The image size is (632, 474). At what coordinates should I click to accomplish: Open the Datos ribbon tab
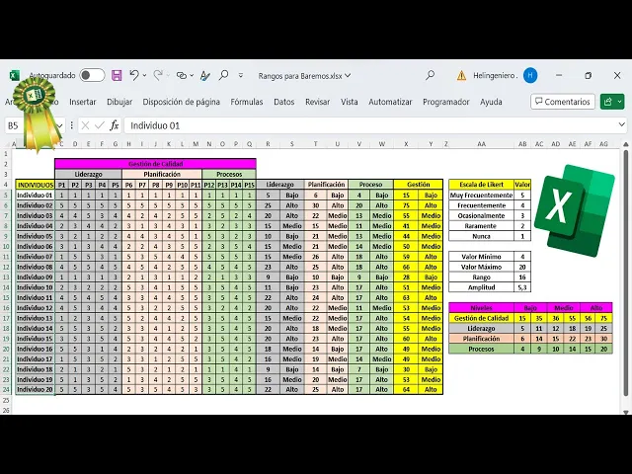tap(284, 102)
